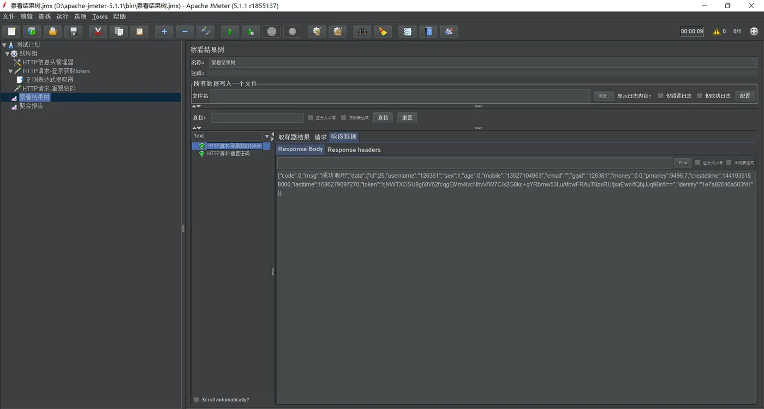Image resolution: width=764 pixels, height=409 pixels.
Task: Click the Find button in response panel
Action: [683, 163]
